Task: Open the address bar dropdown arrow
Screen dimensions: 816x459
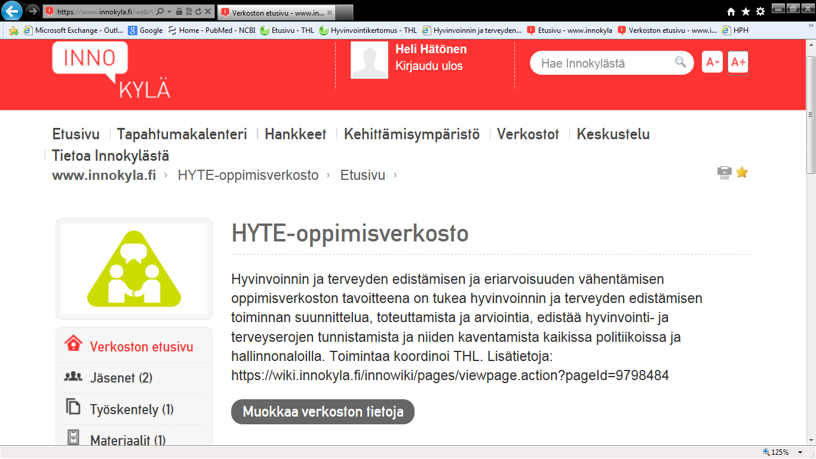Action: pos(170,11)
